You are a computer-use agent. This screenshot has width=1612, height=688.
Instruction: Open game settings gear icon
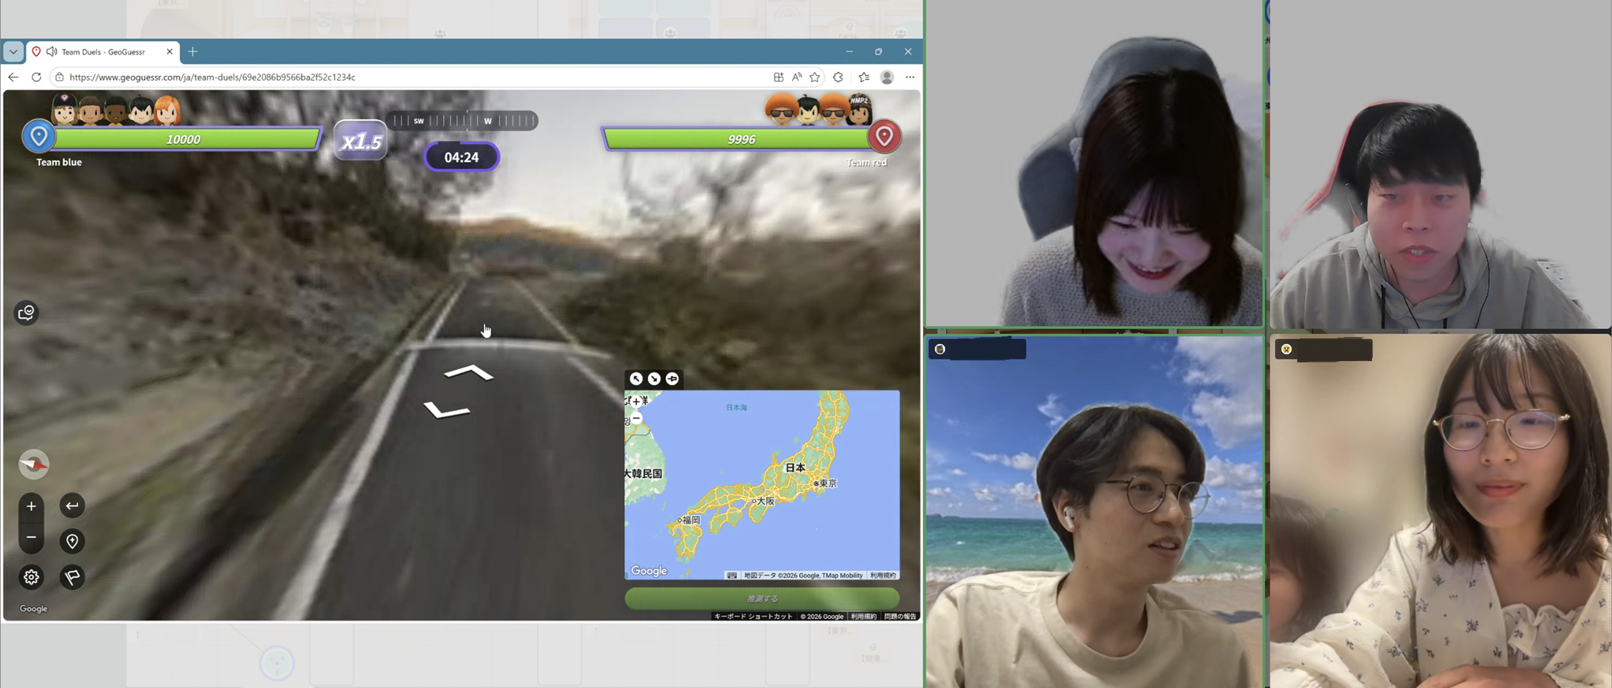[31, 577]
